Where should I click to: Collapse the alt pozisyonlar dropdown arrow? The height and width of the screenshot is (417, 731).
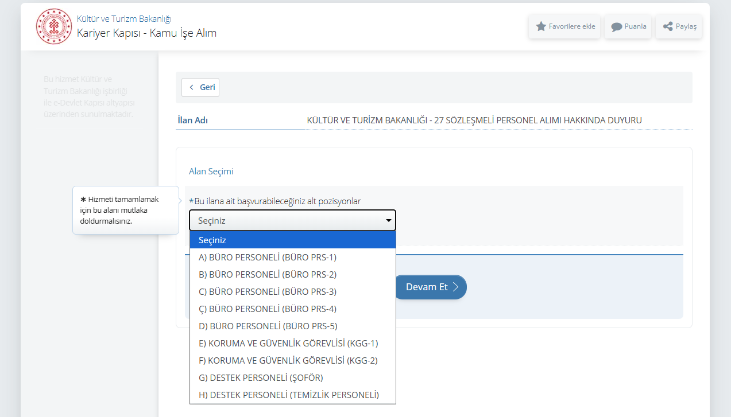pyautogui.click(x=389, y=220)
